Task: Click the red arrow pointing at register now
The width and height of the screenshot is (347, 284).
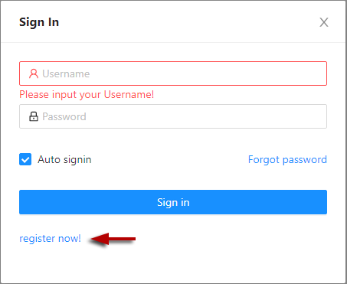Action: pyautogui.click(x=113, y=239)
